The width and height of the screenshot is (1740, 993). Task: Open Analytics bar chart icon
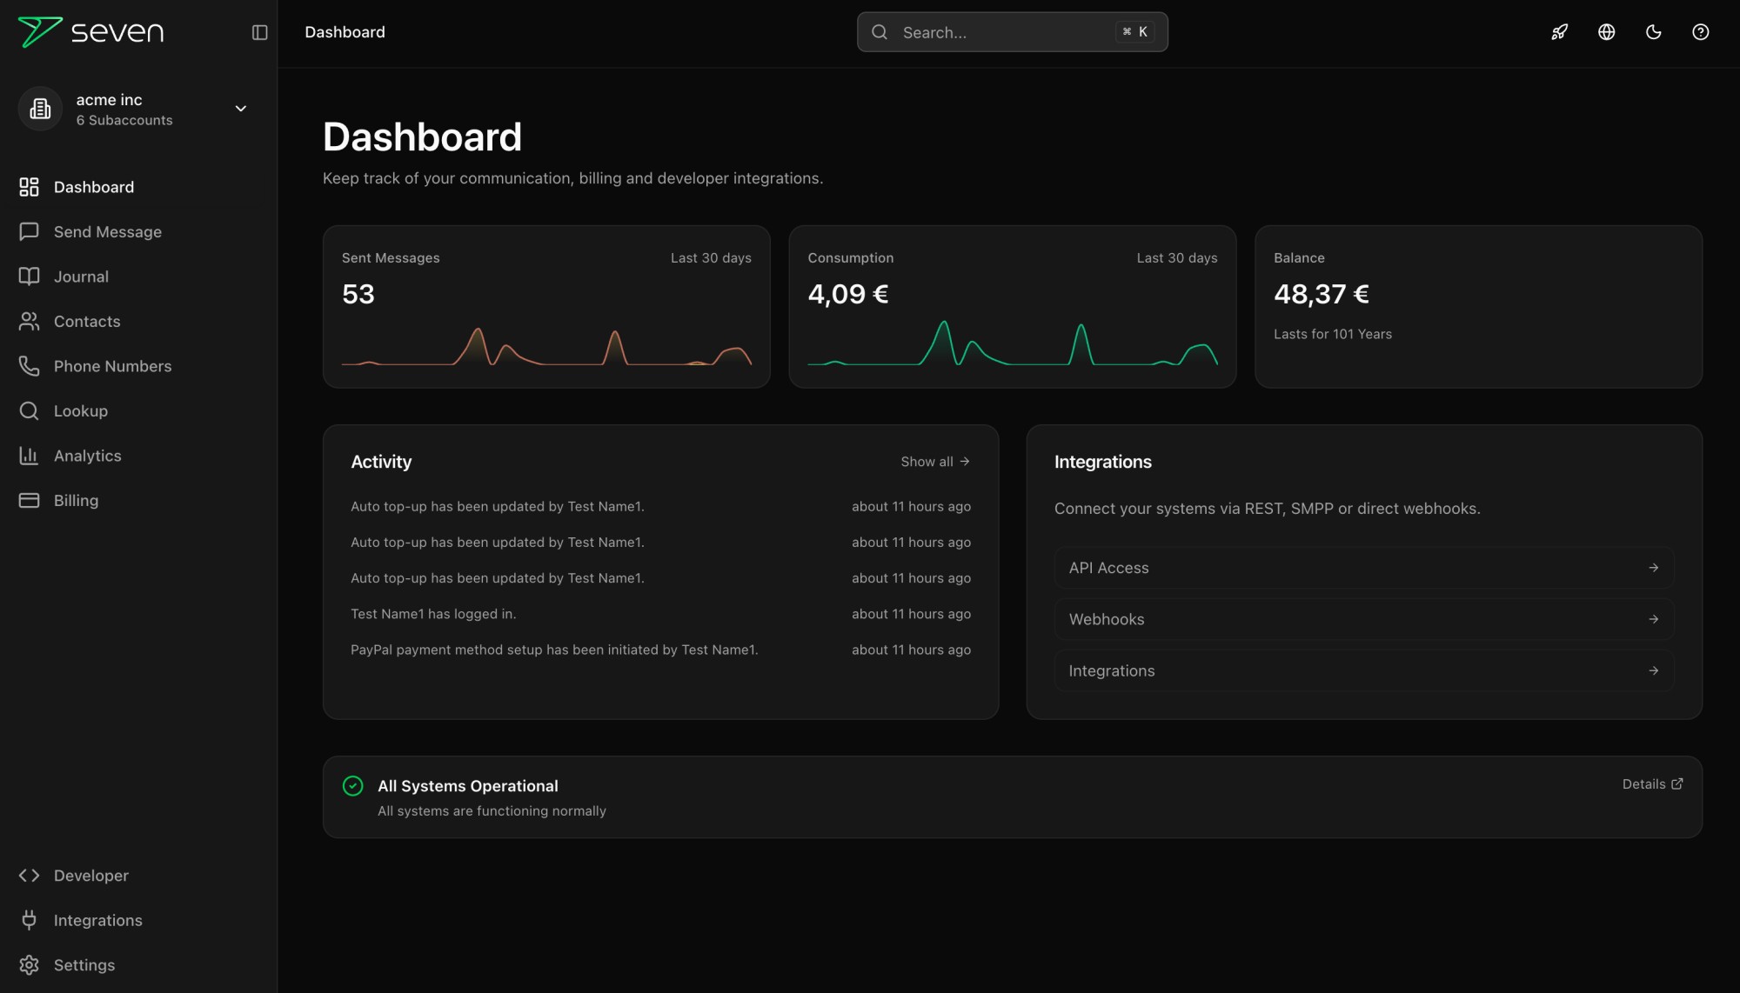point(29,456)
